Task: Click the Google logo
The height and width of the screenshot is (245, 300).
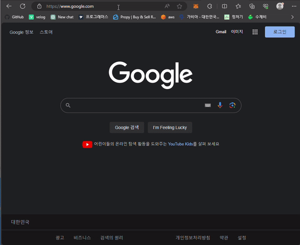Action: (150, 75)
